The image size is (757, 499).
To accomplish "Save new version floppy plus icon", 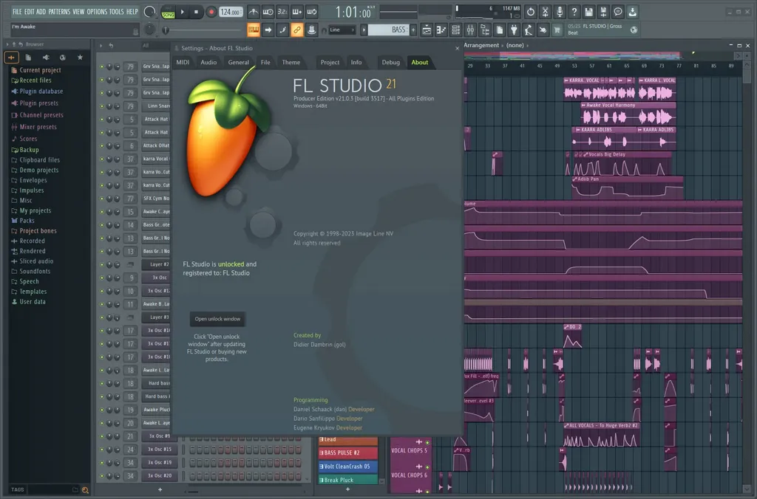I will pyautogui.click(x=603, y=12).
